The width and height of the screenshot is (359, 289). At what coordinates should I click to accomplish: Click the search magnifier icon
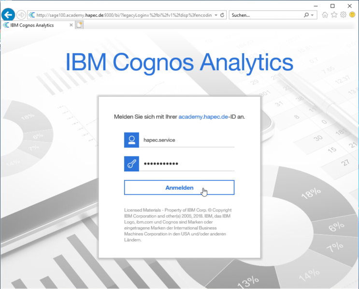coord(306,15)
